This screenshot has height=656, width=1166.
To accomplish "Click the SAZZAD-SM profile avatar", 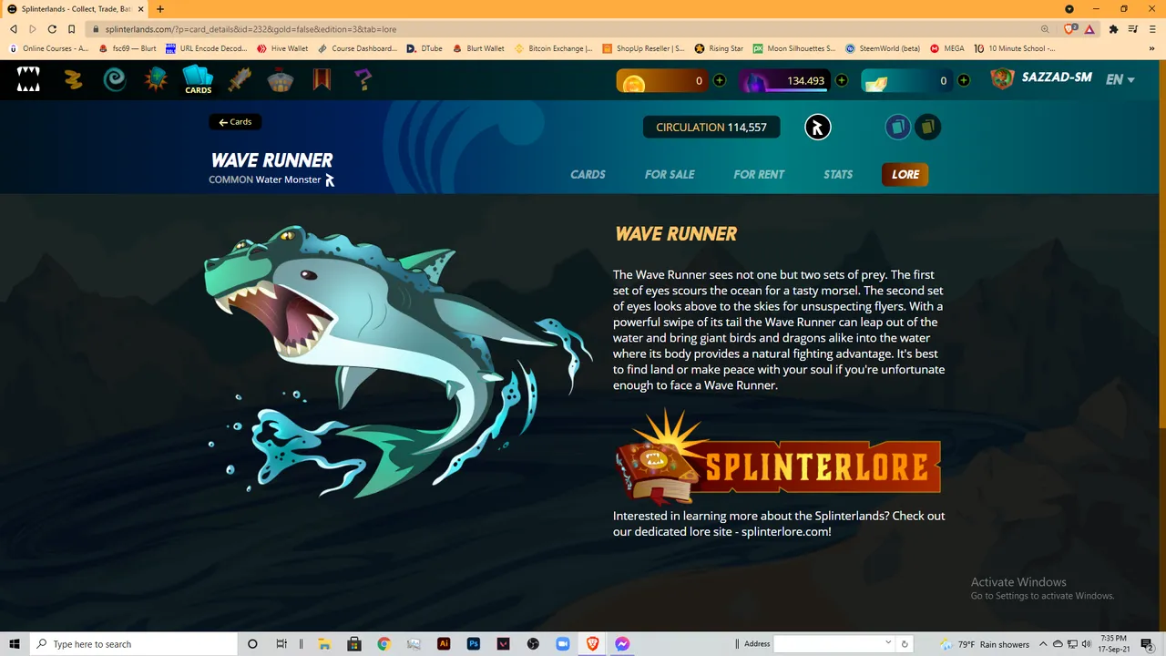I will tap(1002, 79).
